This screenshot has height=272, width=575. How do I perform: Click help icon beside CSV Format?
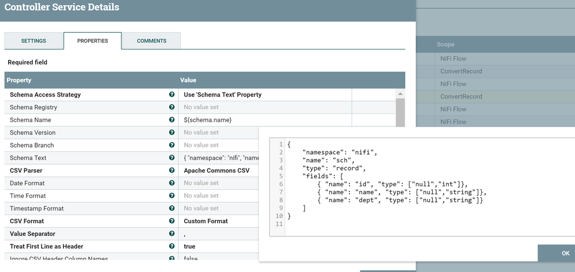(172, 221)
